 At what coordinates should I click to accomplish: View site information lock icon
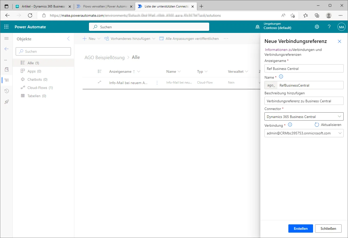coord(44,15)
